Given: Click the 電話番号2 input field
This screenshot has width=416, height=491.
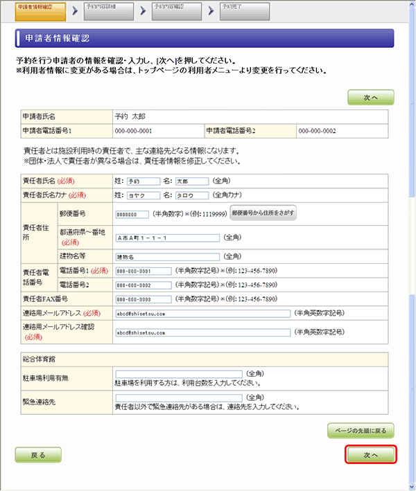Looking at the screenshot, I should tap(144, 285).
